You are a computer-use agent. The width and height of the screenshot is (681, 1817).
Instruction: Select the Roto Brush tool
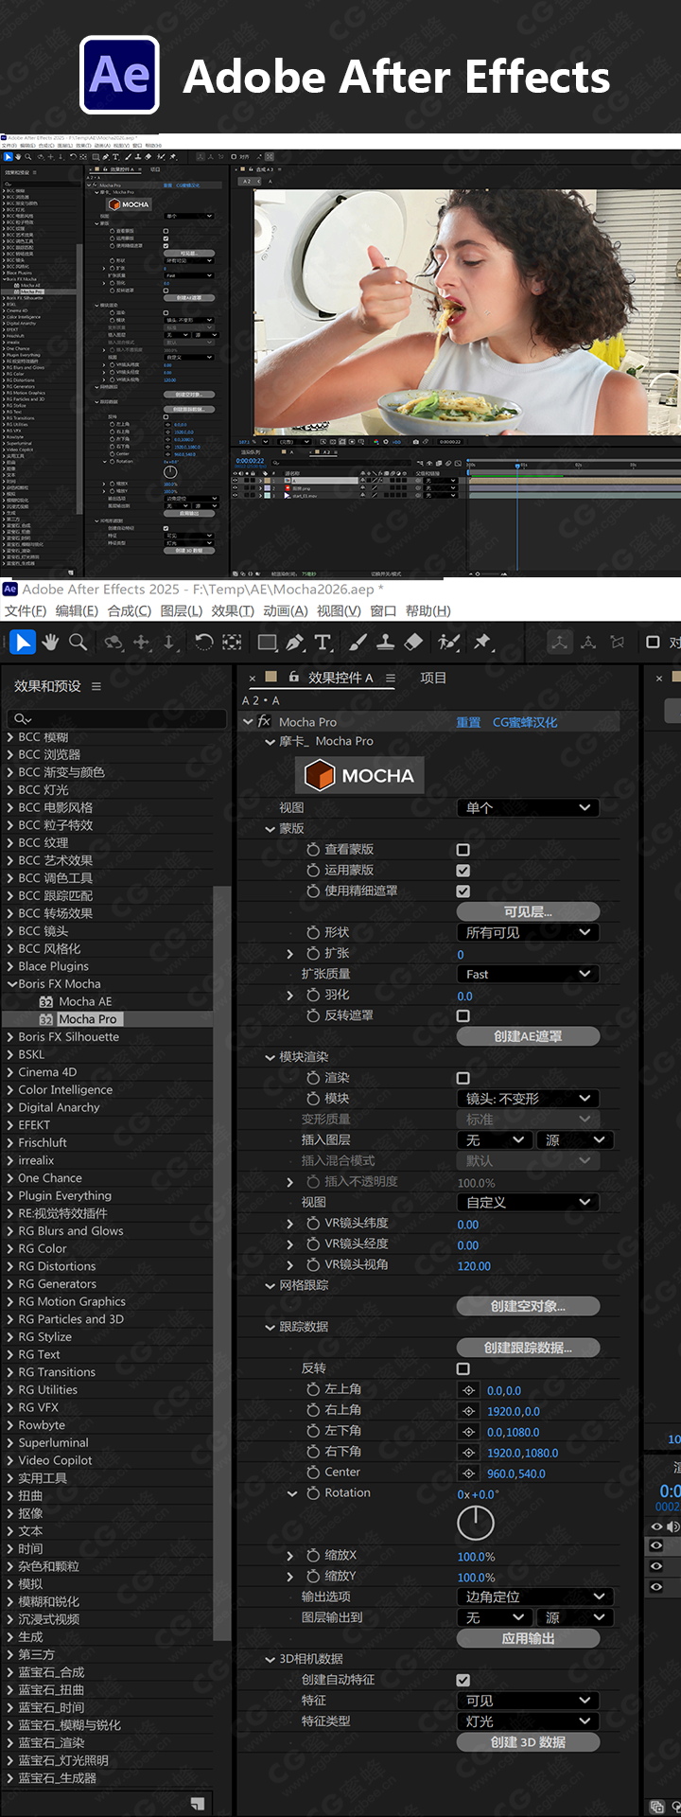(449, 643)
